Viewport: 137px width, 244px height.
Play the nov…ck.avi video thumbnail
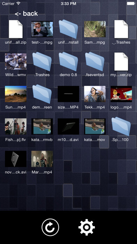pos(16,159)
